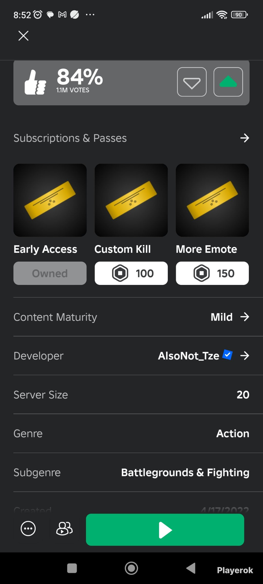Screen dimensions: 263x584
Task: Select the Server Size label
Action: [41, 395]
